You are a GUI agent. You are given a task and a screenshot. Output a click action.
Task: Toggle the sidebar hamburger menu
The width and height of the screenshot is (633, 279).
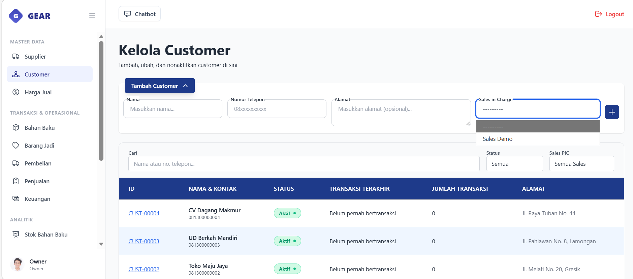(x=92, y=16)
